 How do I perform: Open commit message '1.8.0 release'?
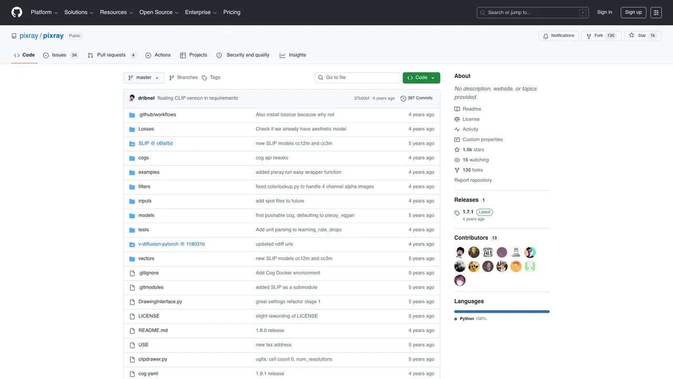pos(270,331)
